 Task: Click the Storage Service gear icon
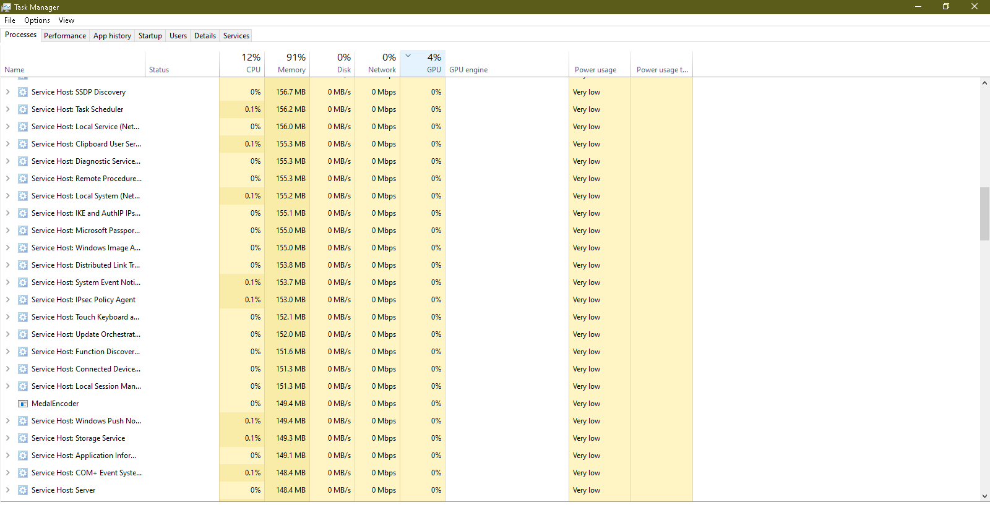tap(23, 438)
